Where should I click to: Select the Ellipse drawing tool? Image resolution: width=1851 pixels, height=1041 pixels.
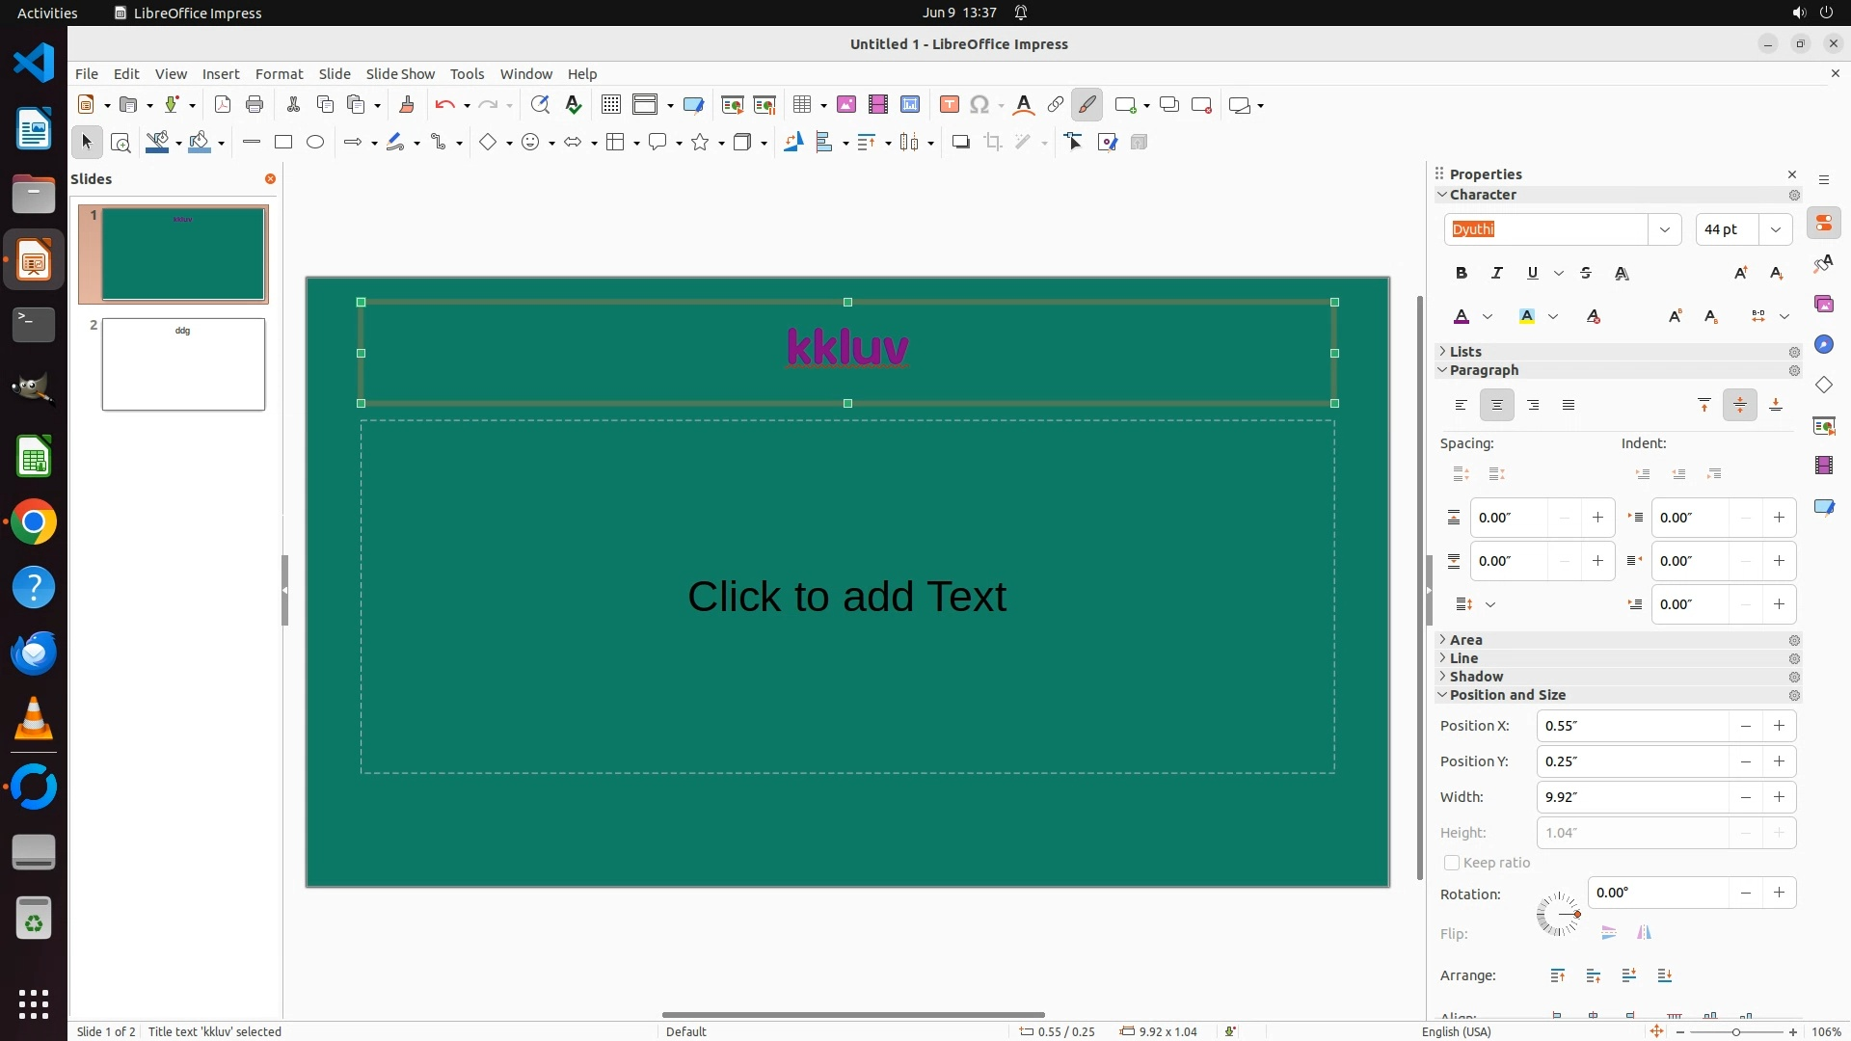315,143
